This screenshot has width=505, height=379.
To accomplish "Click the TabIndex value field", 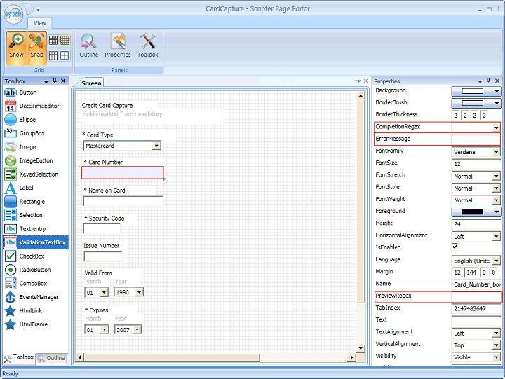I will (x=476, y=308).
